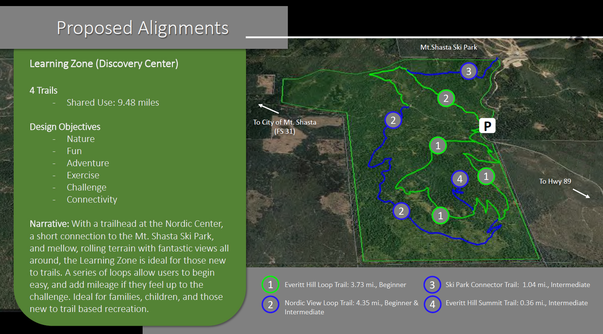Select the Shared Use: 9.48 miles line
Image resolution: width=603 pixels, height=334 pixels.
pyautogui.click(x=113, y=103)
